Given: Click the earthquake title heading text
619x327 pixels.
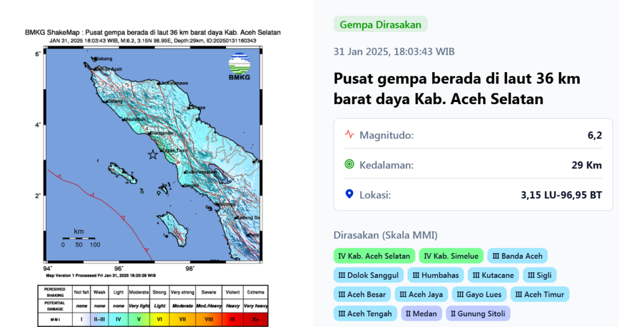Looking at the screenshot, I should click(457, 88).
